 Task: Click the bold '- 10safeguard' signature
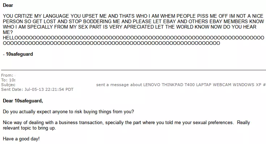coord(18,54)
